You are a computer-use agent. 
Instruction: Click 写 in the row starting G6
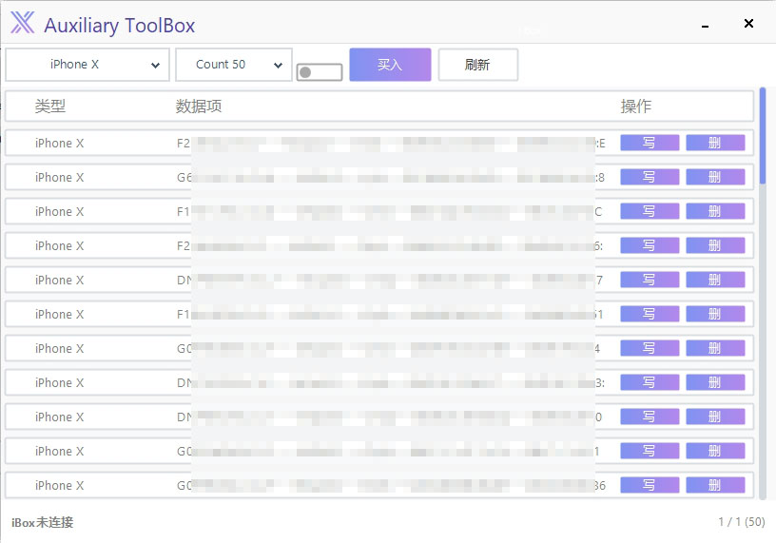(x=650, y=177)
